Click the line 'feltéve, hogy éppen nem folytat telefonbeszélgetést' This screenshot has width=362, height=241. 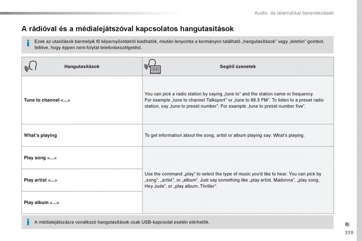click(x=88, y=48)
